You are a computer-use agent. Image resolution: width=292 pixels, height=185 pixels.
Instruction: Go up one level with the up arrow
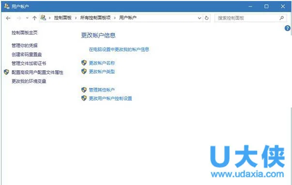(x=34, y=18)
